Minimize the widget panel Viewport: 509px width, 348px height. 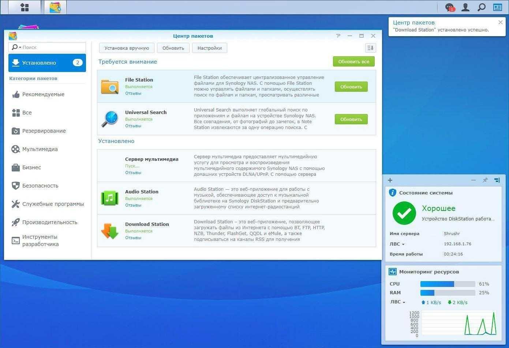474,180
